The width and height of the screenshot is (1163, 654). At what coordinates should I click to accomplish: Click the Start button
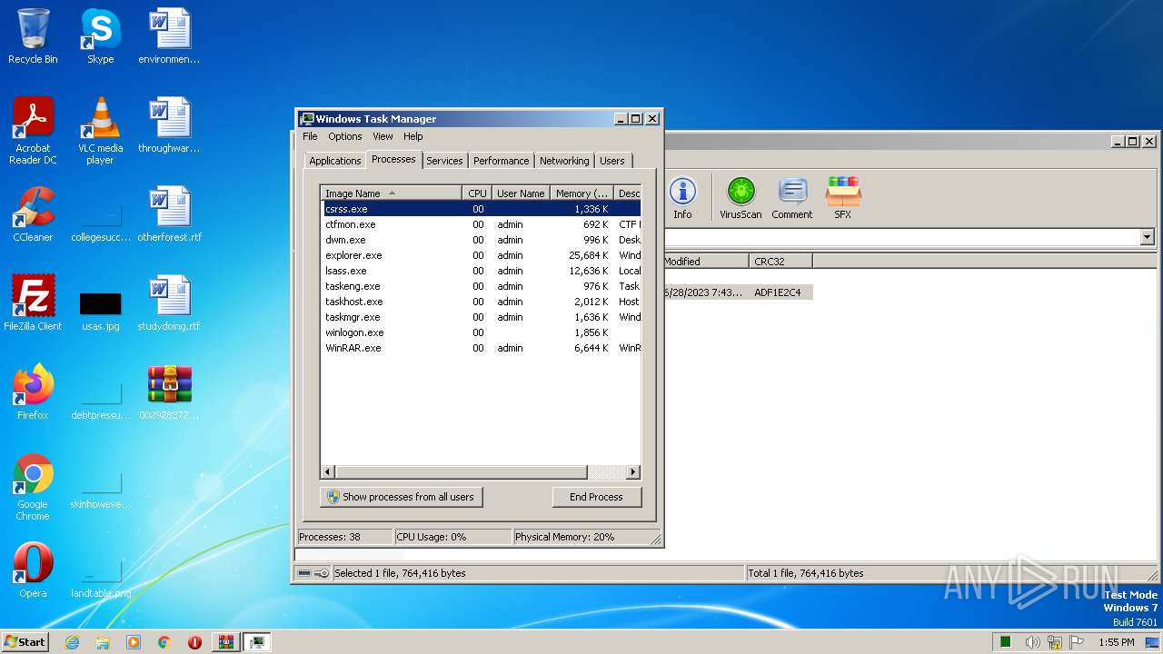point(25,642)
